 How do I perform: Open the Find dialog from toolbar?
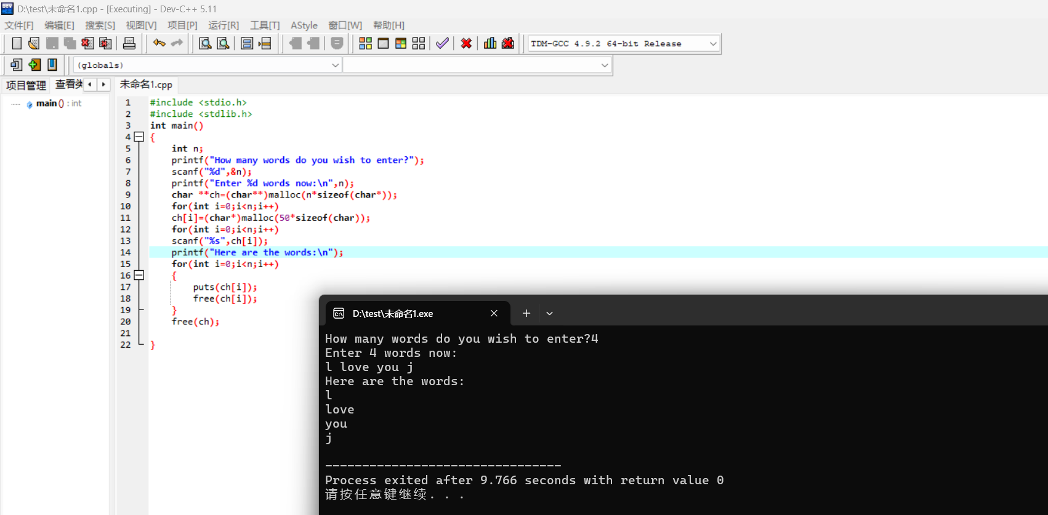pyautogui.click(x=205, y=43)
